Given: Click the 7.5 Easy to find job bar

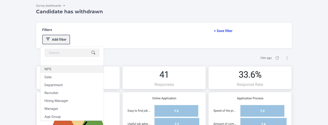Looking at the screenshot, I should [176, 111].
